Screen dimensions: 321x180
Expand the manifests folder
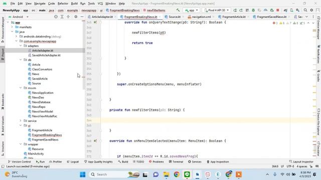tap(12, 27)
